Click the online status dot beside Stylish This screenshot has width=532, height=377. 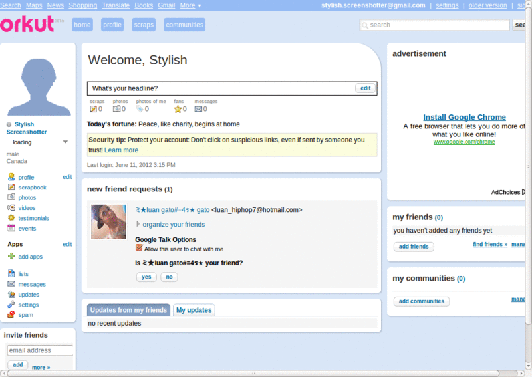9,124
